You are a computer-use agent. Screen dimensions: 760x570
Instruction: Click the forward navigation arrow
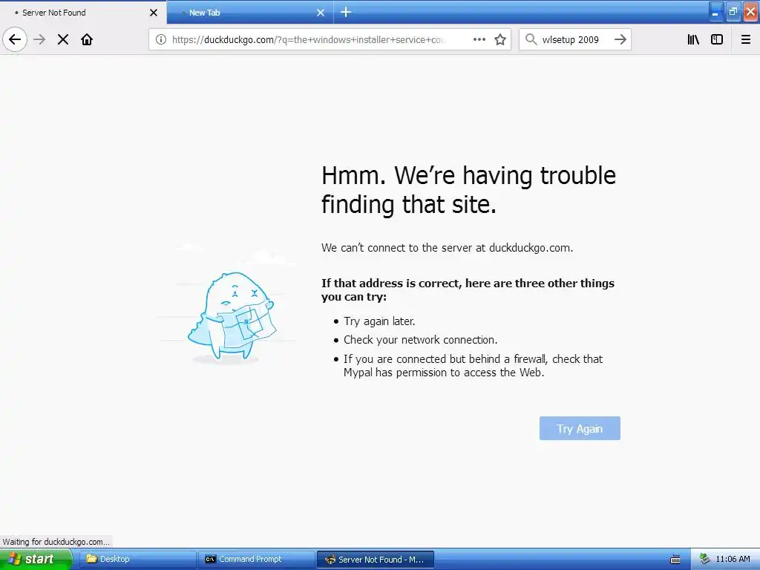40,39
